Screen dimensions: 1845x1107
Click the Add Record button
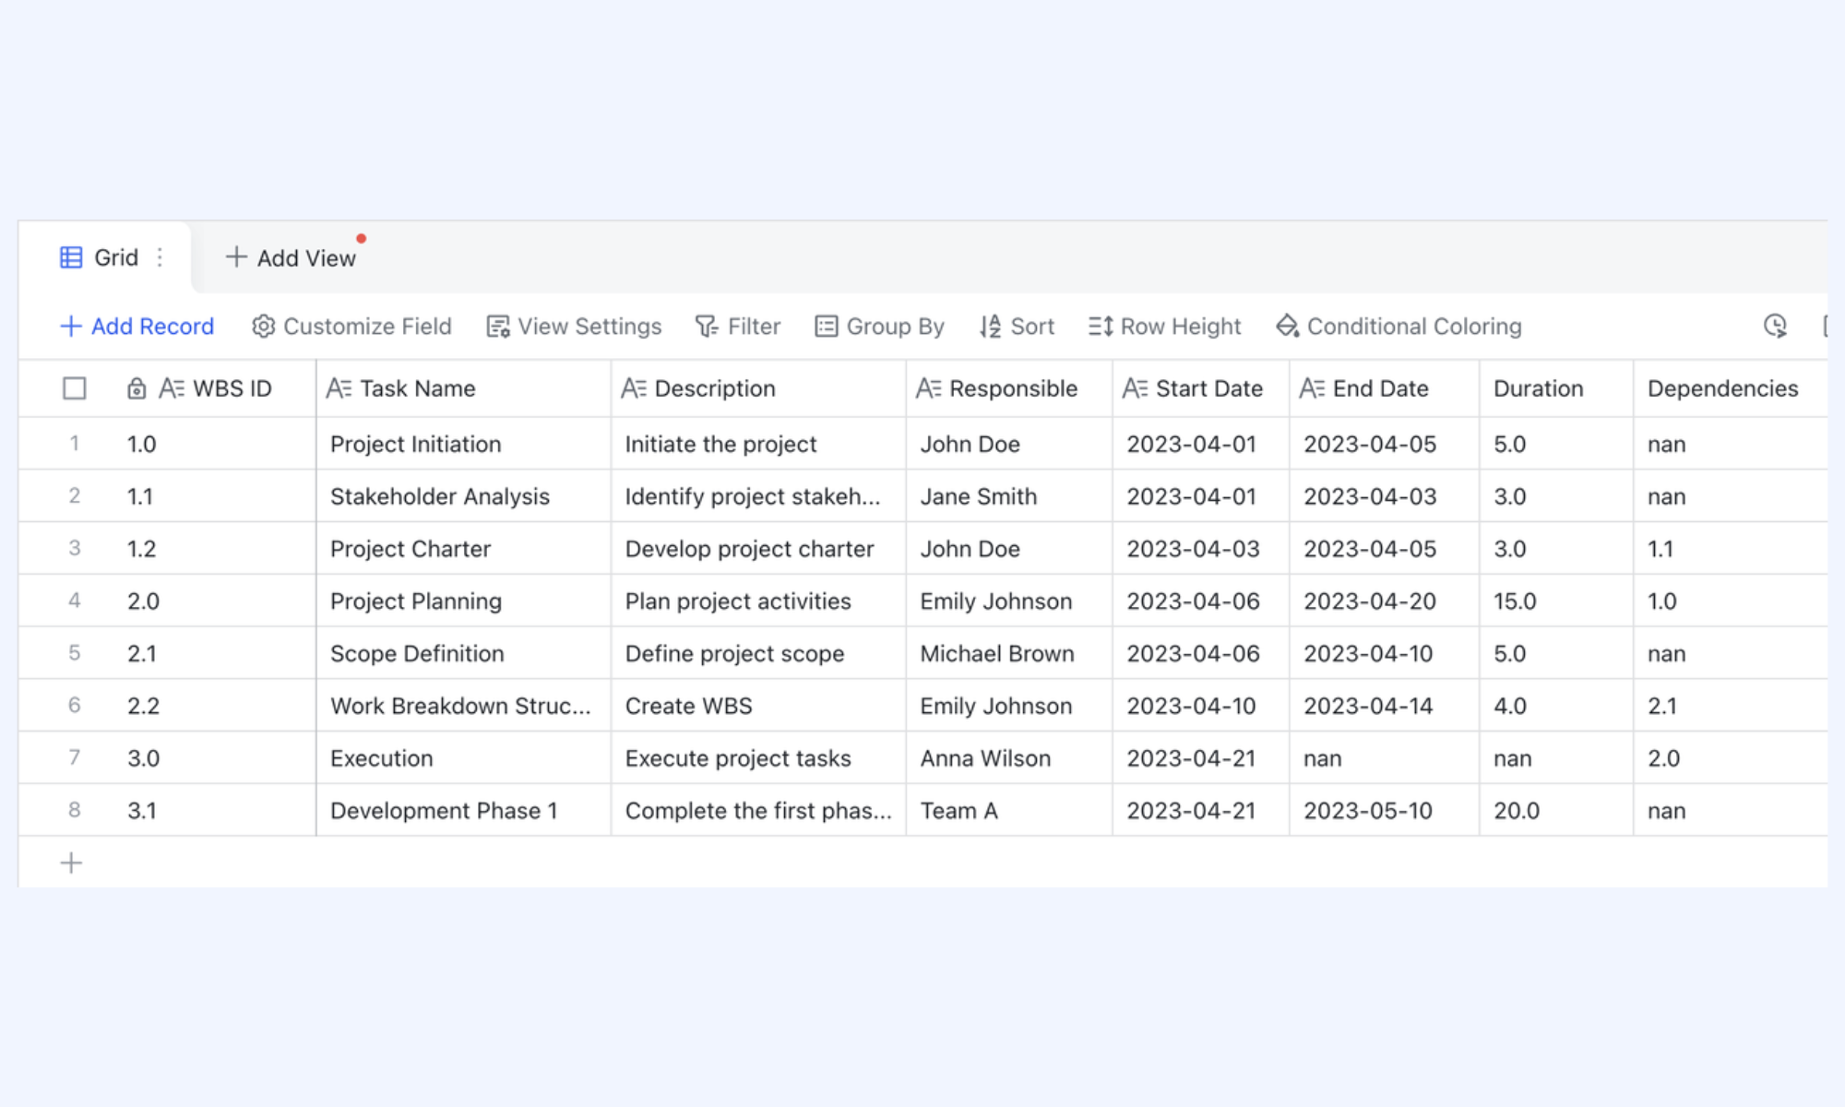coord(137,327)
